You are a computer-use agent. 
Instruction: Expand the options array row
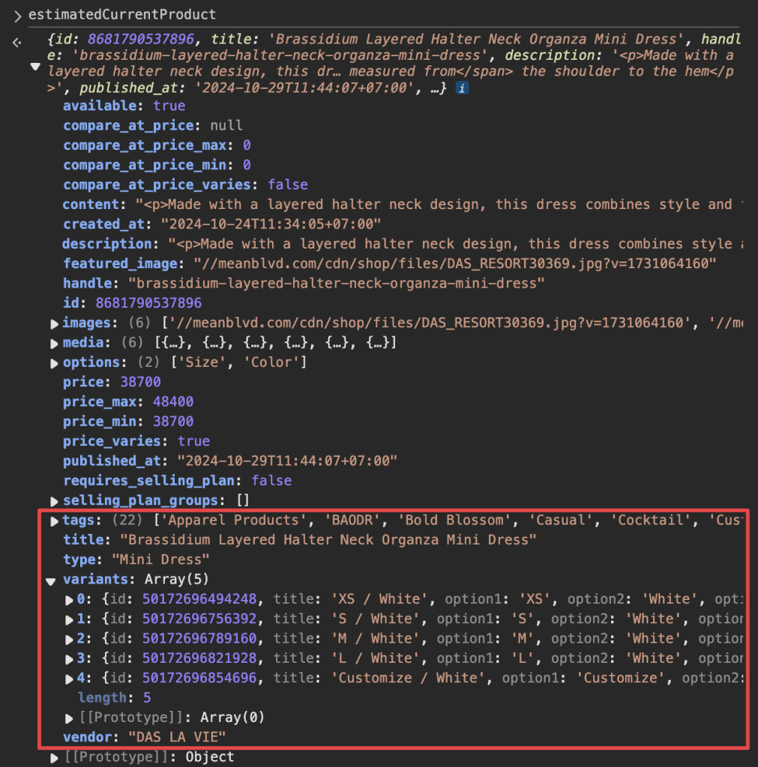[54, 363]
